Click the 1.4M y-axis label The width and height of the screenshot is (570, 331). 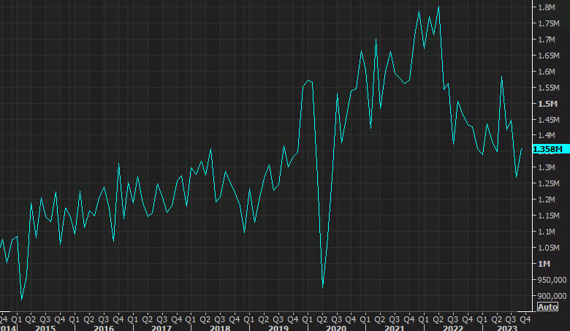click(547, 135)
